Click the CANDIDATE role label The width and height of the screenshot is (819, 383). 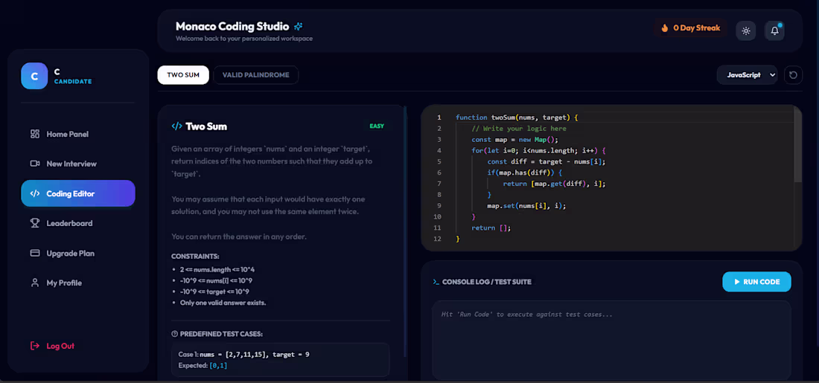pyautogui.click(x=73, y=81)
